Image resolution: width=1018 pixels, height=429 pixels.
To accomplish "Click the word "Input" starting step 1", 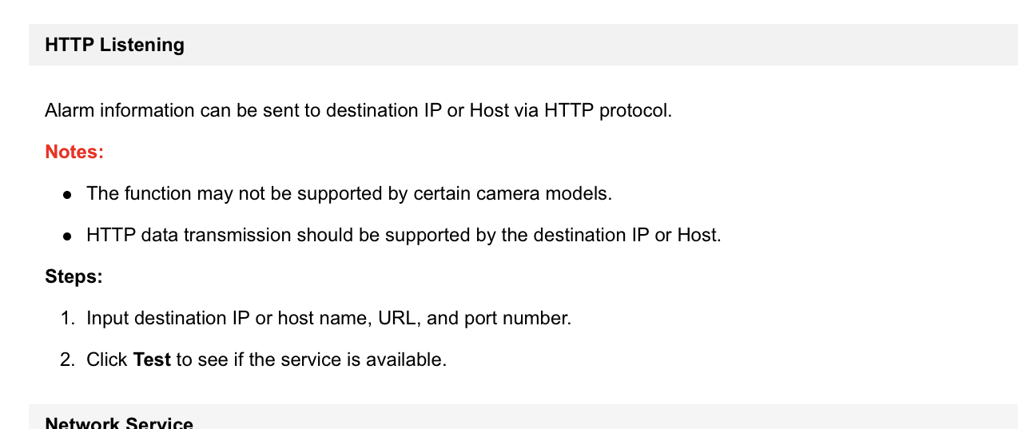I will coord(107,318).
